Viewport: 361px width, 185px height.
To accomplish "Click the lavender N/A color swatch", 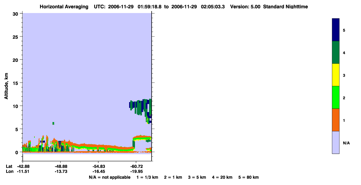I will [336, 142].
